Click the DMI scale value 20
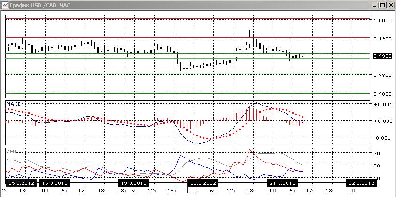This screenshot has width=396, height=197. (377, 166)
